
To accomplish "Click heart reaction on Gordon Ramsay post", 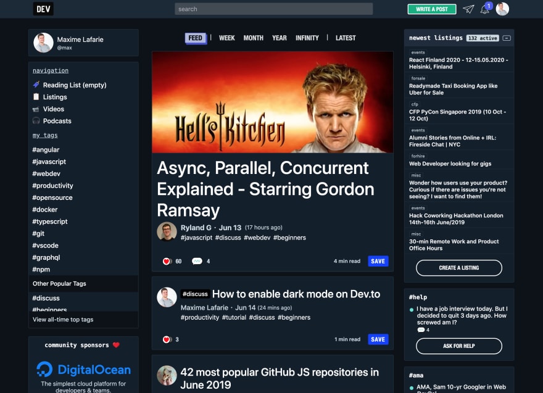I will [167, 262].
